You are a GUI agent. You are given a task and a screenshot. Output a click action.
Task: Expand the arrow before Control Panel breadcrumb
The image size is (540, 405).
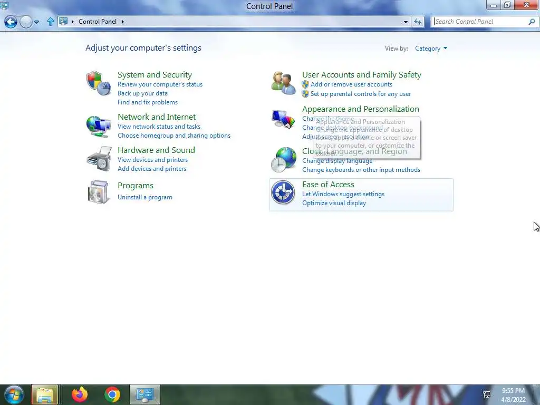73,22
